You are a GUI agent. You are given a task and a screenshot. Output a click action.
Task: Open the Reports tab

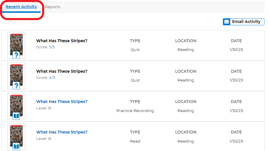coord(53,7)
